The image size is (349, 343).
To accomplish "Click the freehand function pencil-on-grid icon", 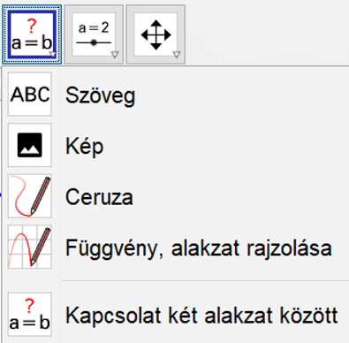I will [x=30, y=247].
